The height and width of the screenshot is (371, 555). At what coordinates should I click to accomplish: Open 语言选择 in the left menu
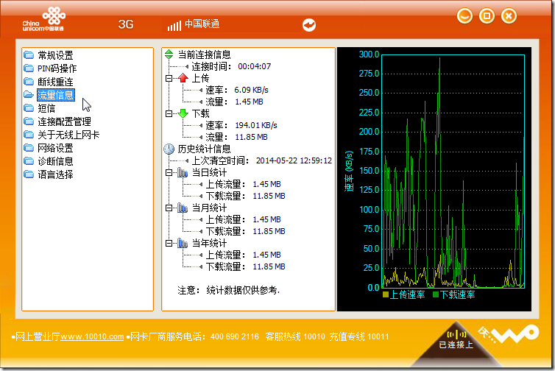point(55,174)
